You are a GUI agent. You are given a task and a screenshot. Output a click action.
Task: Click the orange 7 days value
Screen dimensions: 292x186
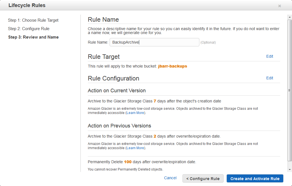155,101
